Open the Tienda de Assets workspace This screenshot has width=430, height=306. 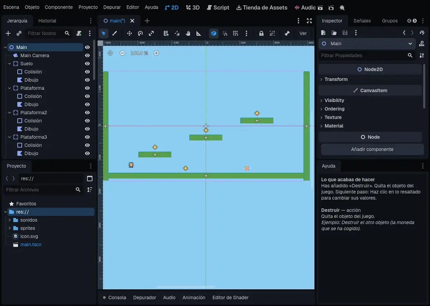[x=262, y=7]
